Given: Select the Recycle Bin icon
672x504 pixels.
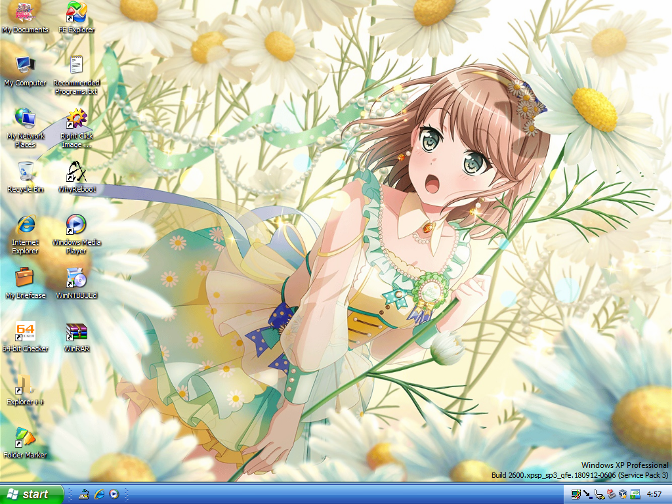Looking at the screenshot, I should point(26,177).
